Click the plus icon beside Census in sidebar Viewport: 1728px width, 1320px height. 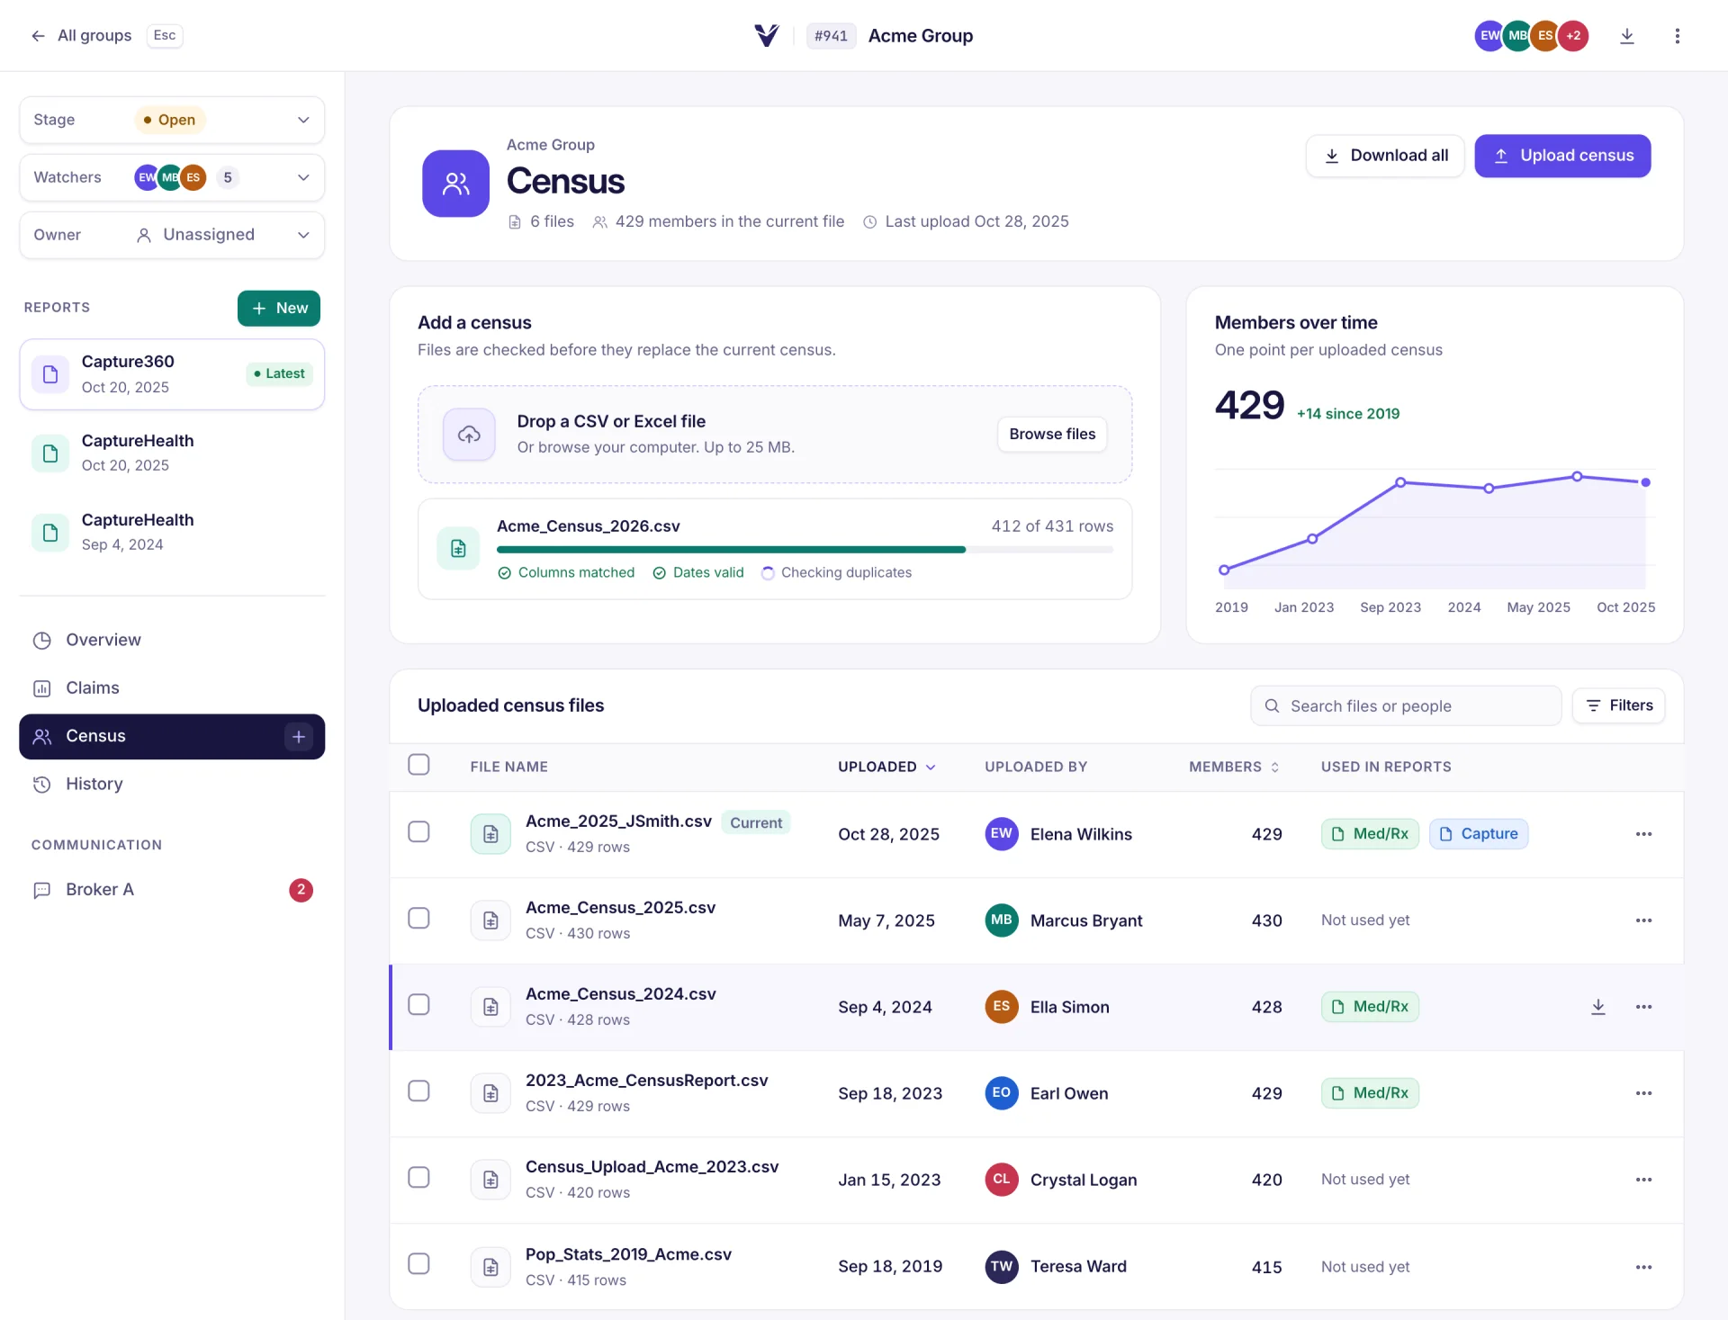click(x=299, y=737)
